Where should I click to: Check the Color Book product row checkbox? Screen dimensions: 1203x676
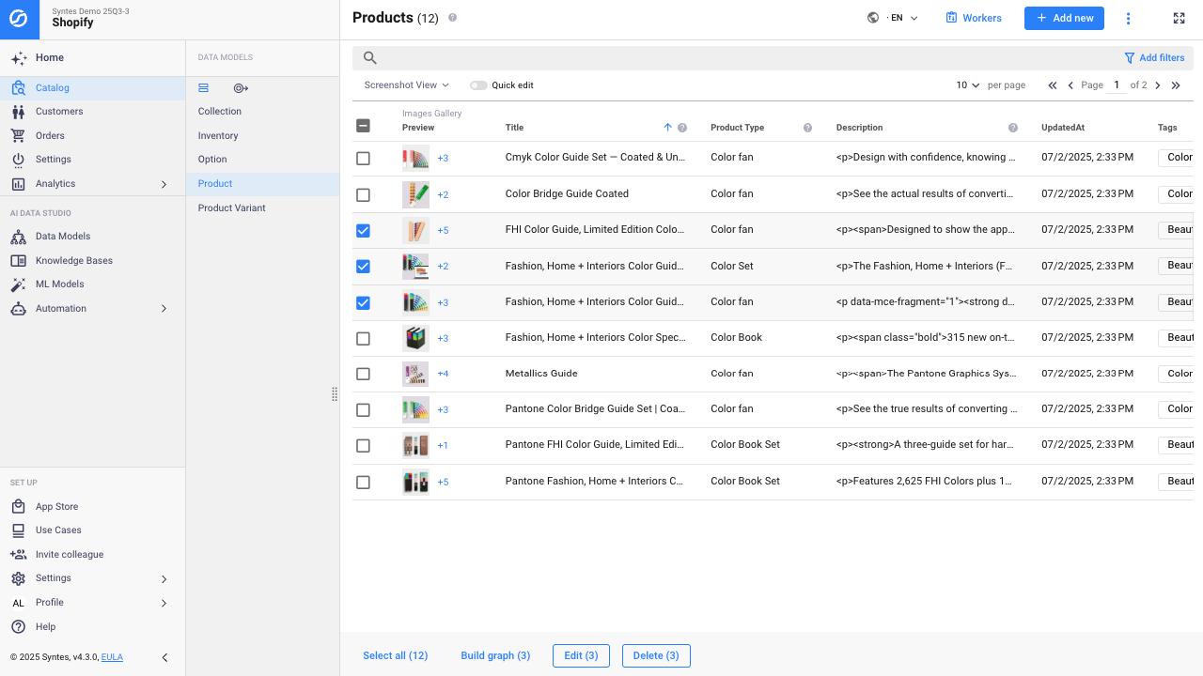(x=364, y=339)
